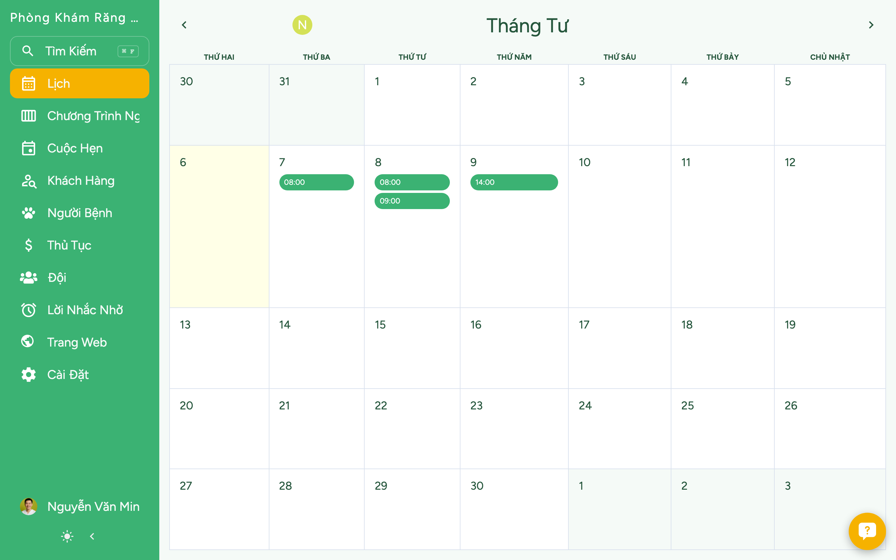Go to previous month arrow
Image resolution: width=896 pixels, height=560 pixels.
pos(184,25)
